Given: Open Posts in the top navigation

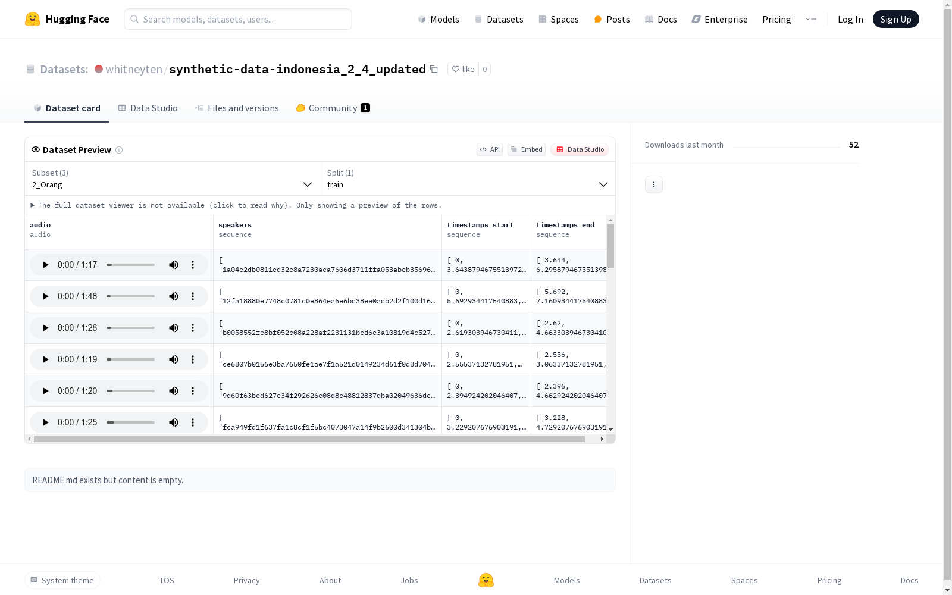Looking at the screenshot, I should pyautogui.click(x=612, y=19).
